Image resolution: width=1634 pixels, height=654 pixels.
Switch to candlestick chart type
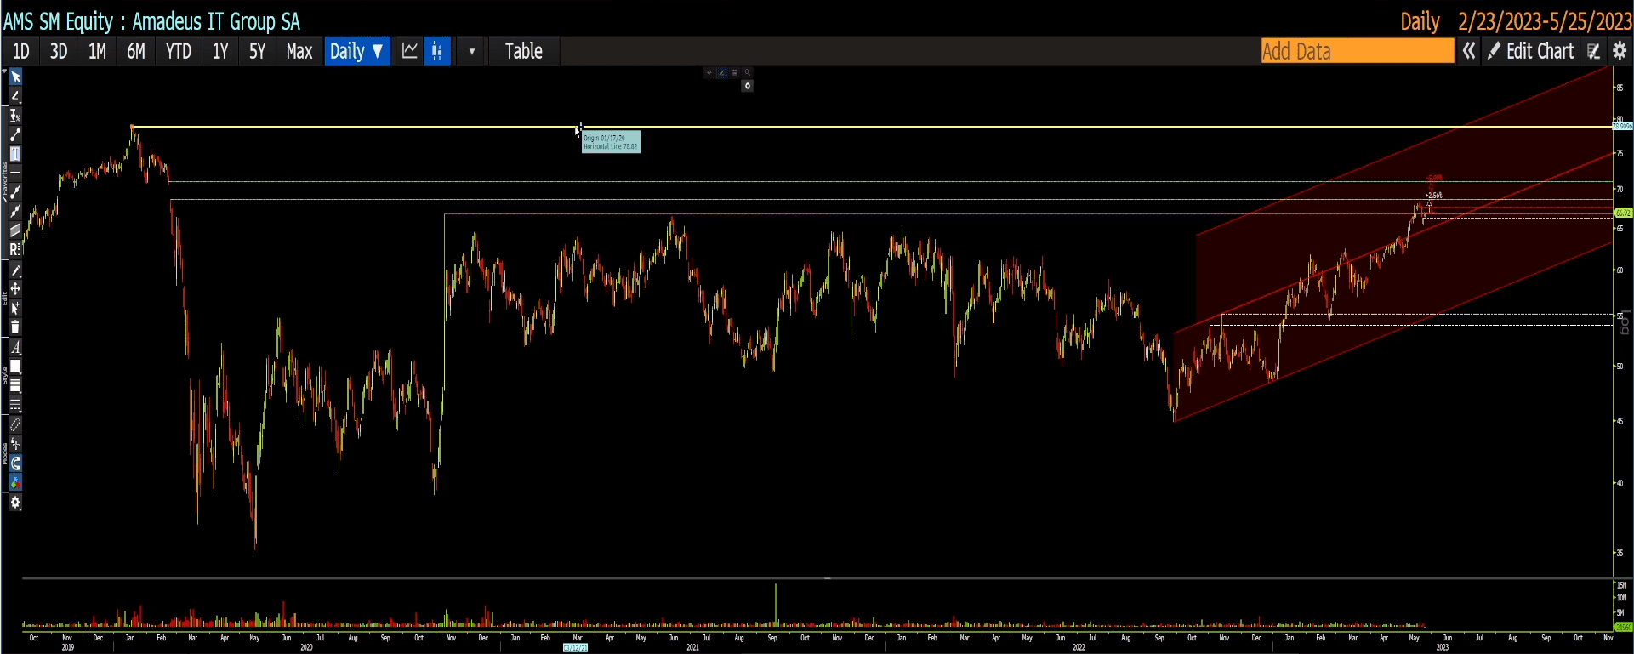(437, 51)
